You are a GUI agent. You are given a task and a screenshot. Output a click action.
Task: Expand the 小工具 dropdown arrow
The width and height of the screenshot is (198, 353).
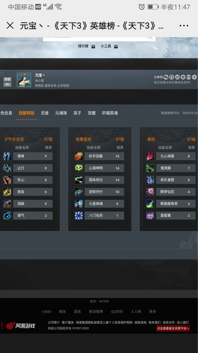[116, 46]
